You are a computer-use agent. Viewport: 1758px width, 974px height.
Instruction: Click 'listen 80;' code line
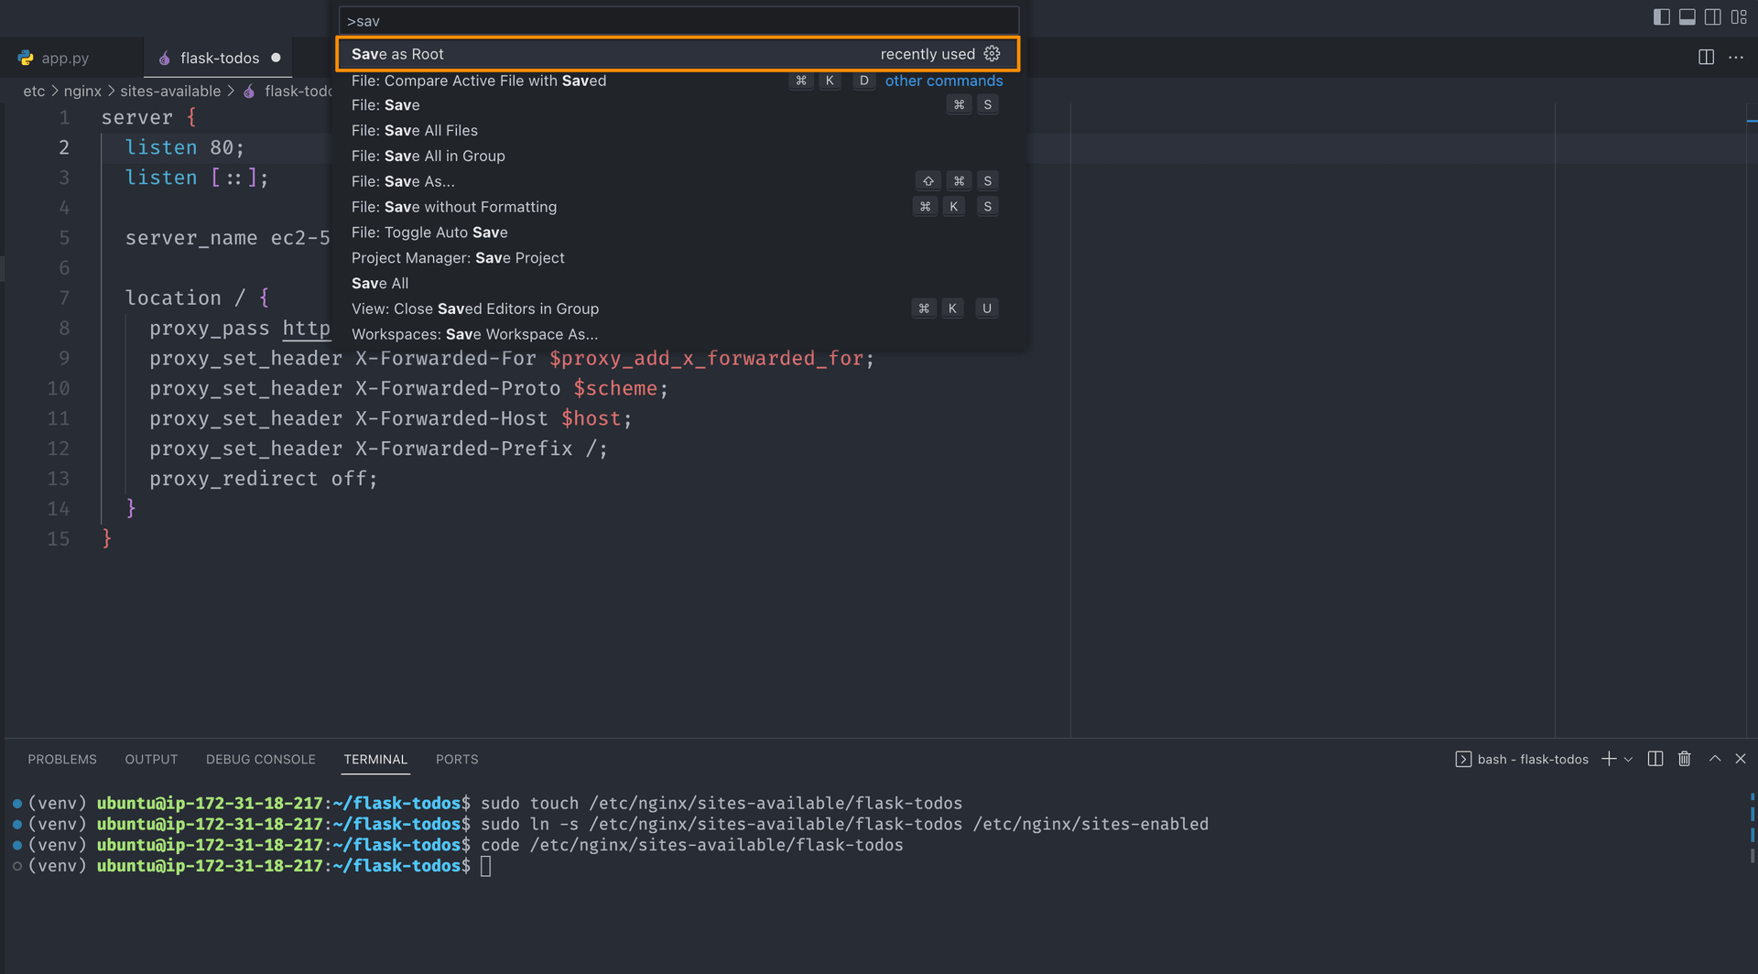point(185,147)
